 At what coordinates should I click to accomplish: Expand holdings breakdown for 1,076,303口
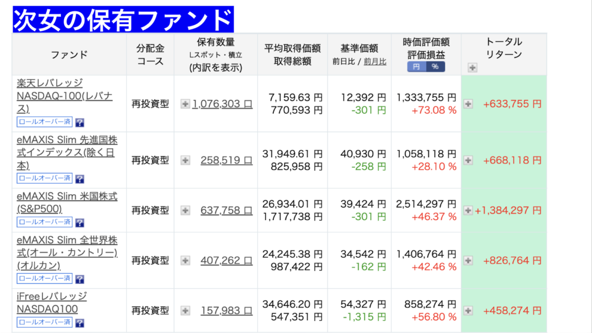pyautogui.click(x=185, y=104)
